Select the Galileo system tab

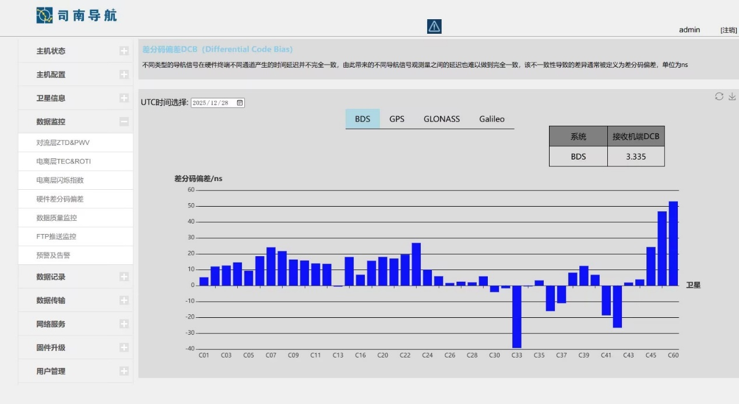click(492, 119)
